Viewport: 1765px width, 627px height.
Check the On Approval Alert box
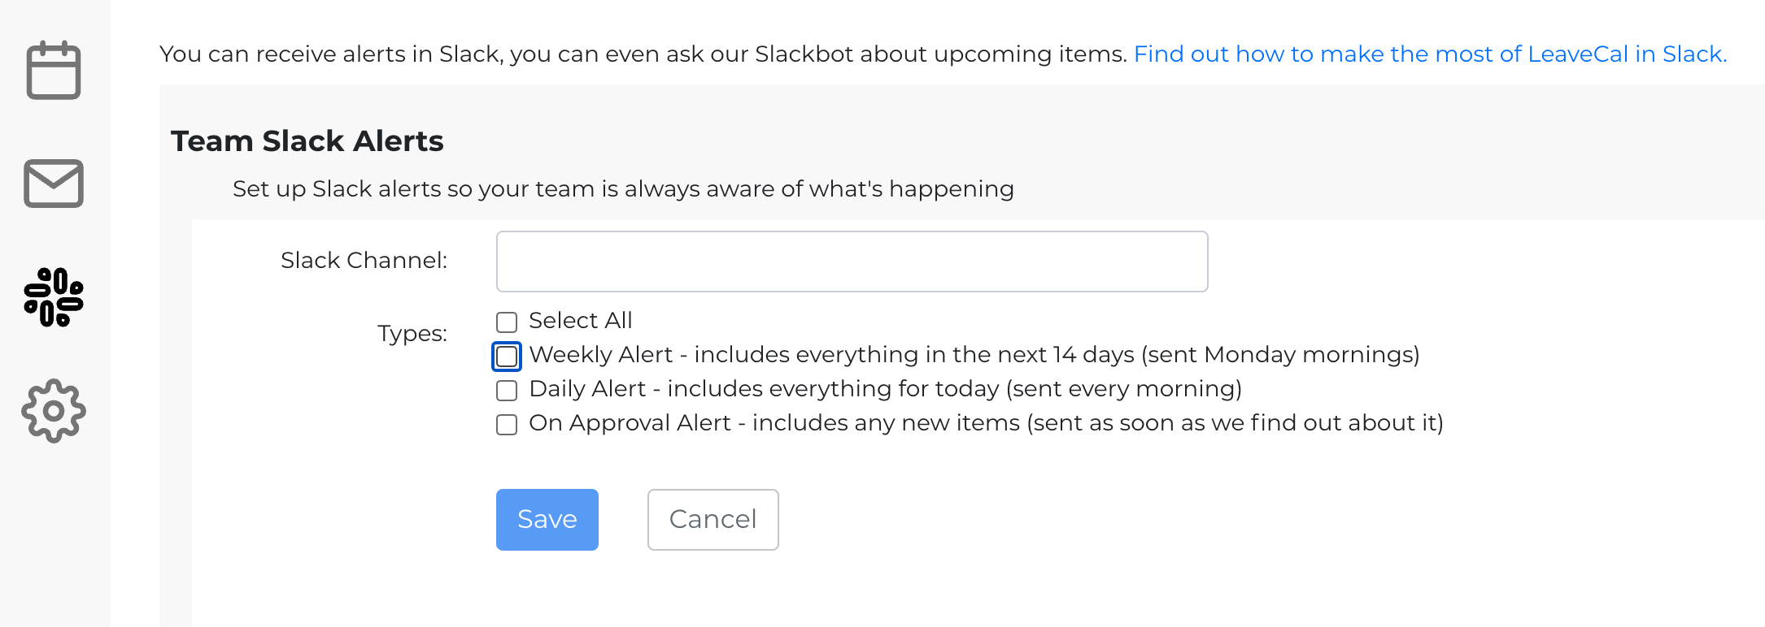[507, 425]
